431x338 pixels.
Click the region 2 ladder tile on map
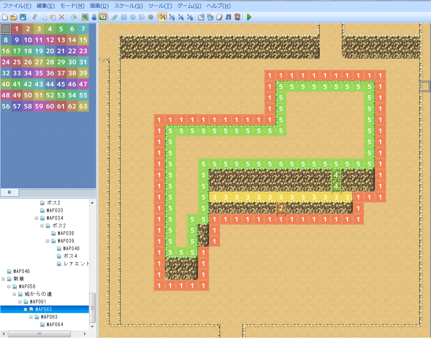point(281,208)
